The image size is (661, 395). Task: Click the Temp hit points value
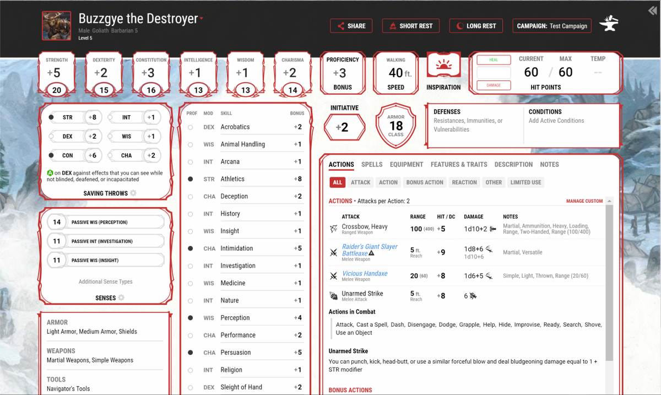[x=598, y=73]
